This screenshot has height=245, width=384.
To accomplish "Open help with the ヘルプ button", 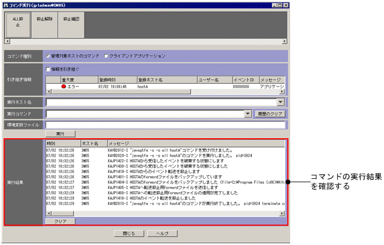I will (162, 233).
